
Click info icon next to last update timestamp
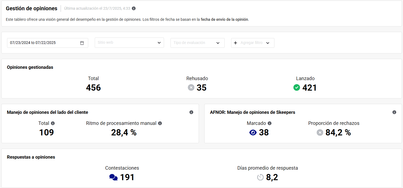pos(134,8)
